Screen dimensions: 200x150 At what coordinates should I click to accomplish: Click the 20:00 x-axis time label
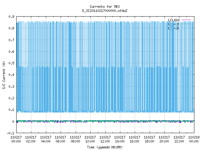tap(164, 141)
